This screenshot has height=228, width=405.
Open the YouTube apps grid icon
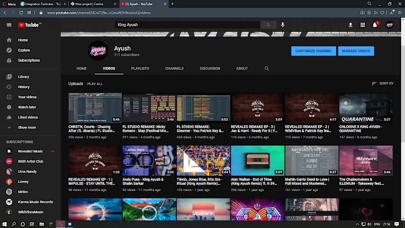click(362, 25)
